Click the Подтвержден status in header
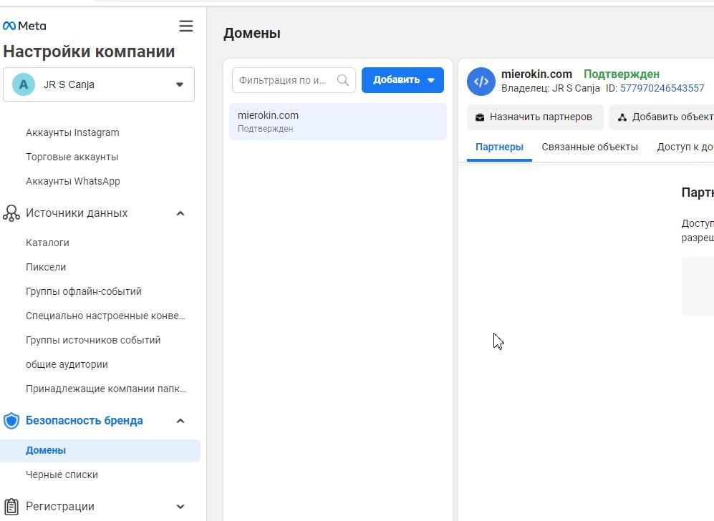The height and width of the screenshot is (521, 714). pos(622,74)
